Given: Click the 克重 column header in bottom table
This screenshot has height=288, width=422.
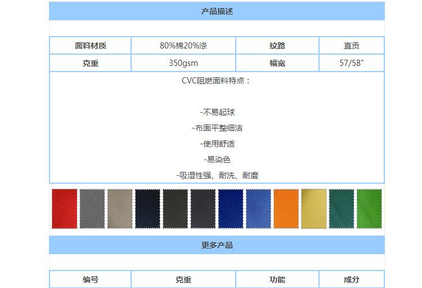Looking at the screenshot, I should tap(183, 280).
